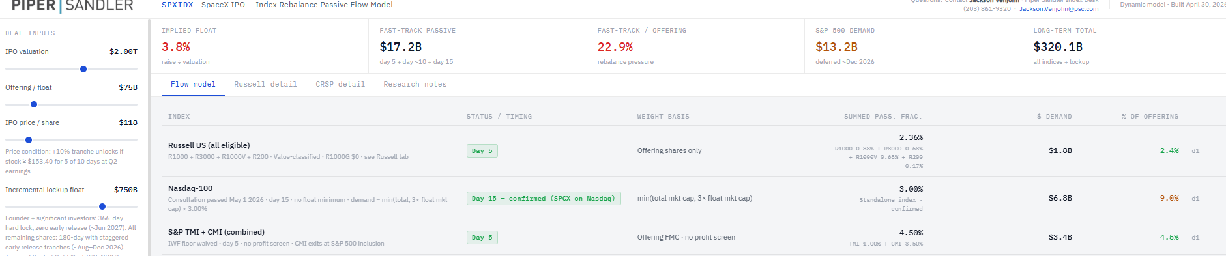Screen dimensions: 1226x256
Task: Select the Nasdaq-100 row title
Action: tap(190, 188)
